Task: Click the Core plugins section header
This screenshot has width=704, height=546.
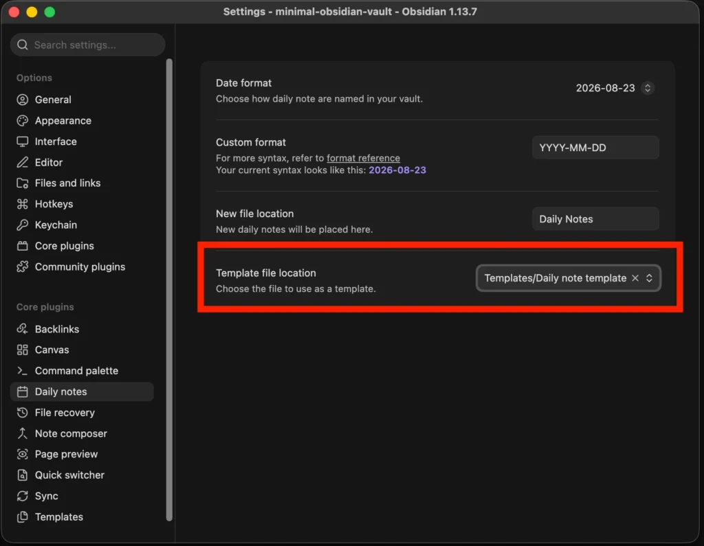Action: click(45, 307)
